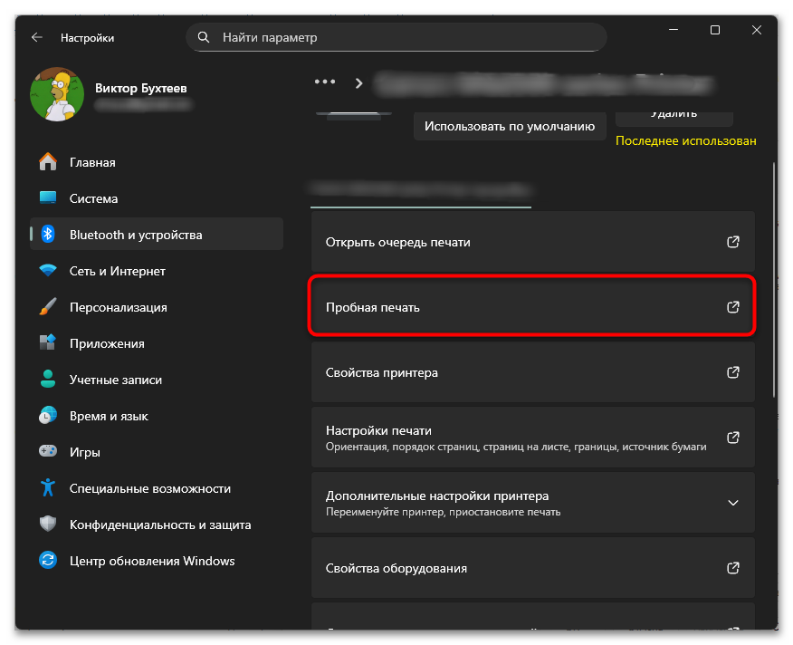Viewport: 793px width, 645px height.
Task: Open Специальные возможности accessibility icon
Action: click(x=48, y=487)
